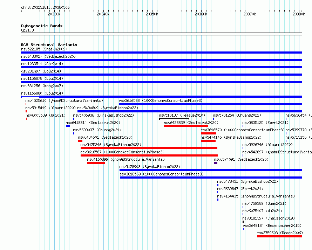Click the blue bar under esv3616568
This screenshot has width=312, height=250.
pyautogui.click(x=210, y=104)
